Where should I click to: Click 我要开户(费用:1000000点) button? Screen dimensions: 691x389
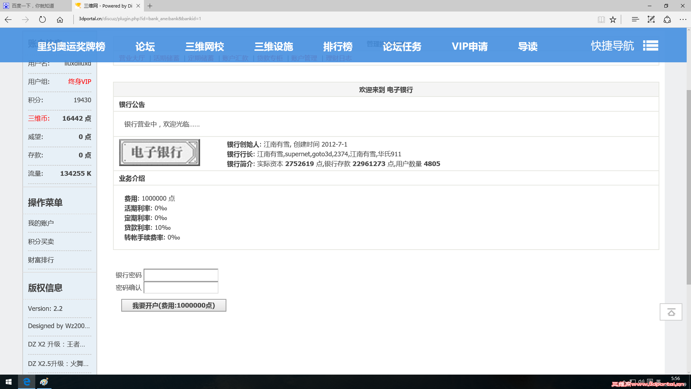tap(173, 305)
